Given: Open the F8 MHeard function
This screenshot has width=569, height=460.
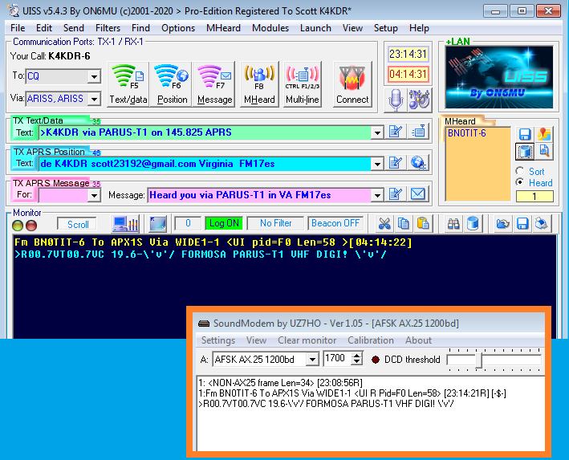Looking at the screenshot, I should click(259, 84).
